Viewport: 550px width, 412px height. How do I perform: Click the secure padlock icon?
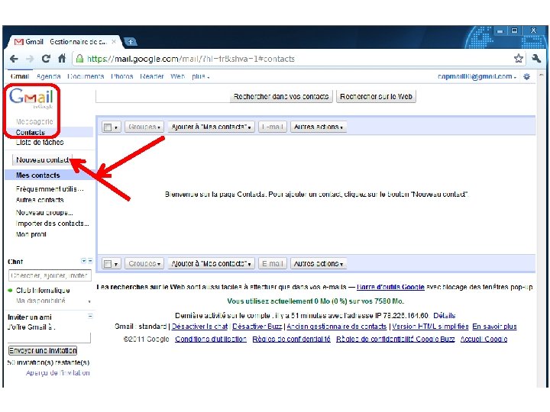click(80, 59)
